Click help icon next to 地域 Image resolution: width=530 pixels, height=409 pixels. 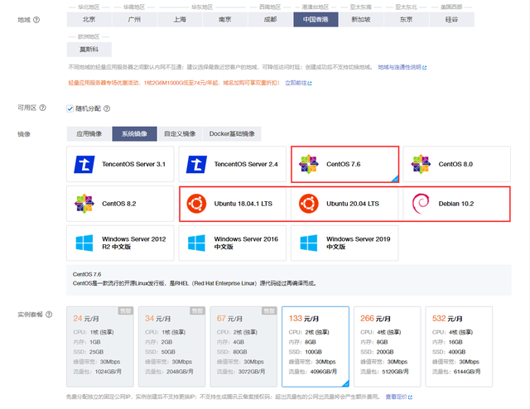(x=36, y=20)
